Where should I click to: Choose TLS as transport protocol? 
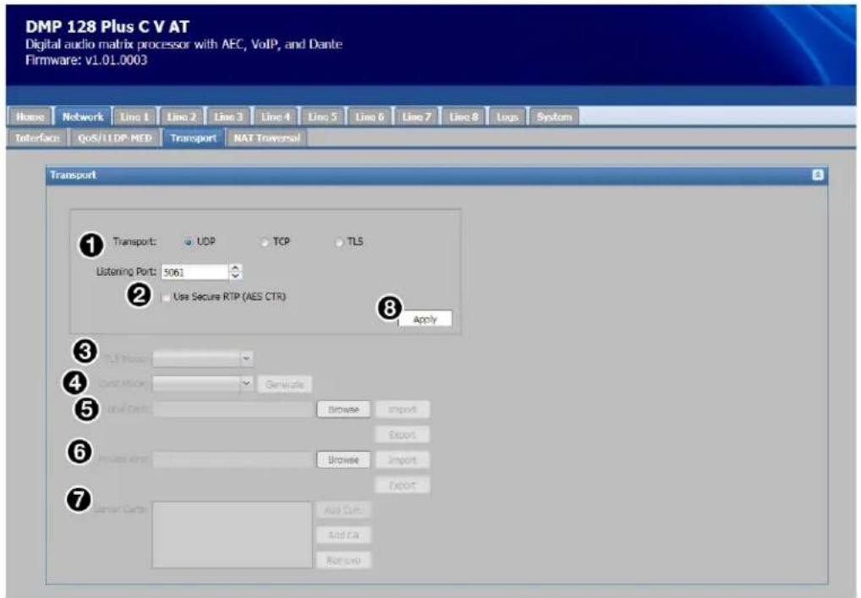339,242
